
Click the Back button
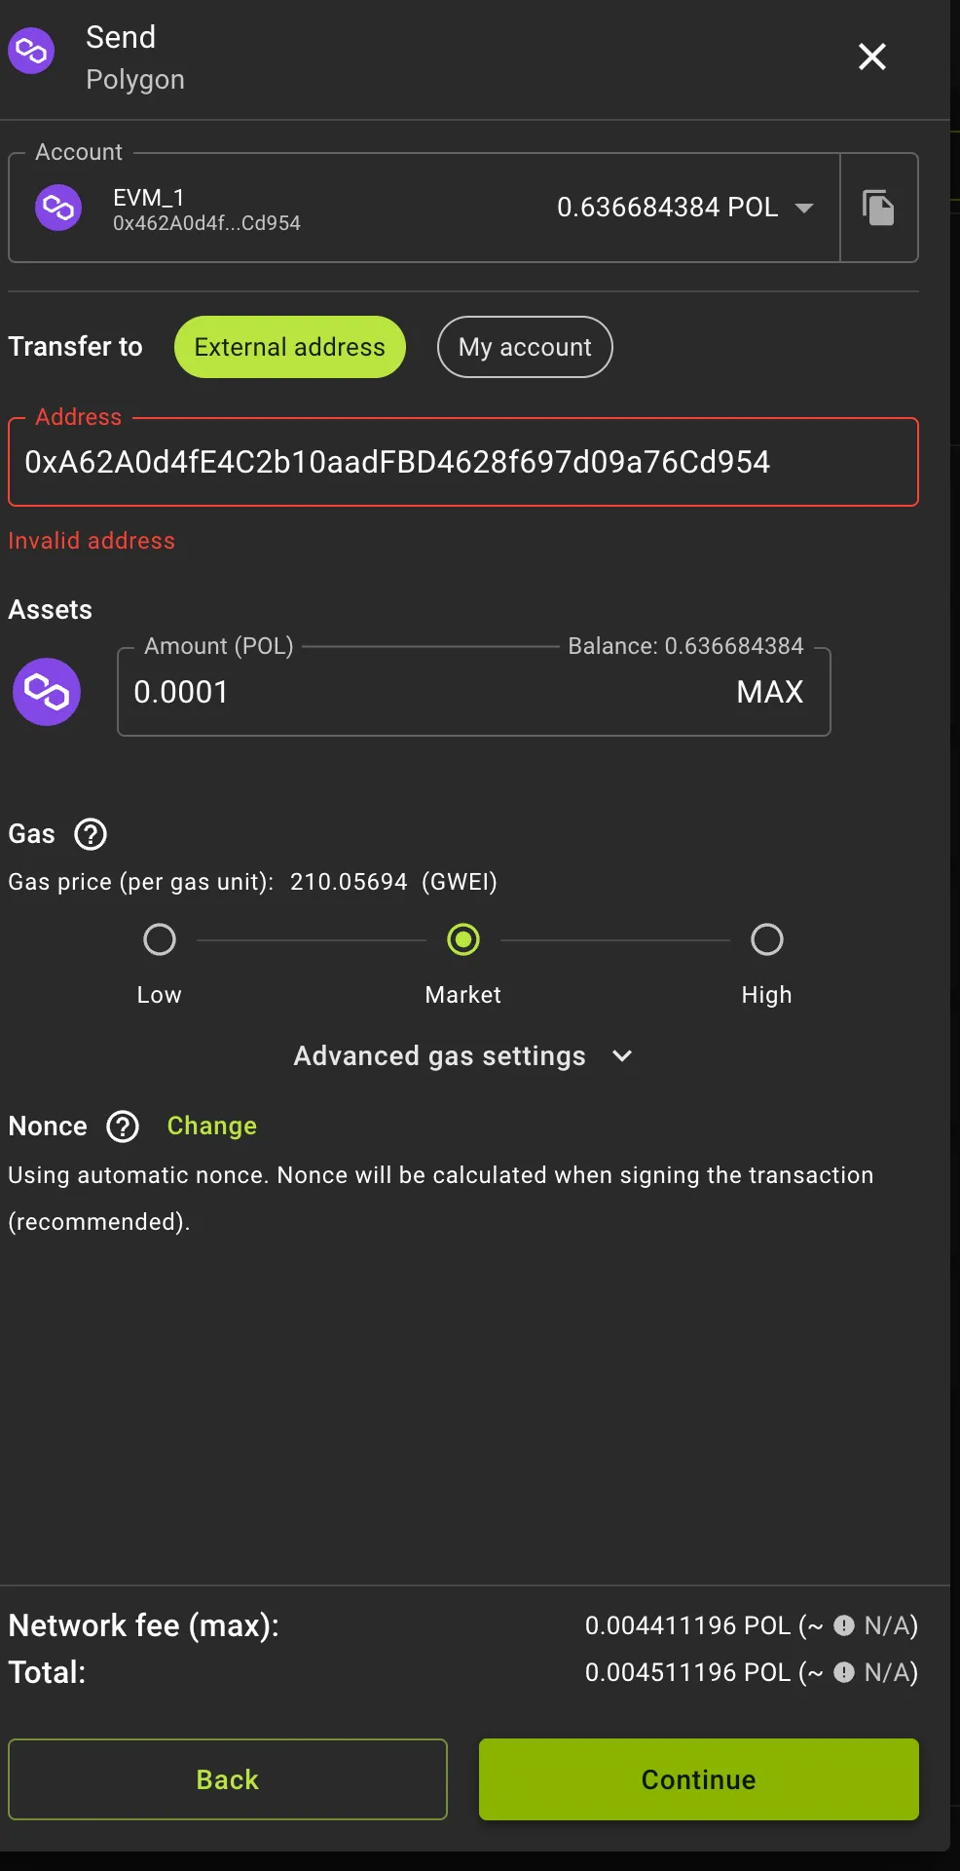[x=228, y=1779]
